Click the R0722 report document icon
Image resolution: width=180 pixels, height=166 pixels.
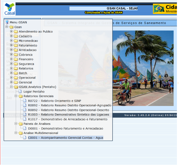point(25,101)
